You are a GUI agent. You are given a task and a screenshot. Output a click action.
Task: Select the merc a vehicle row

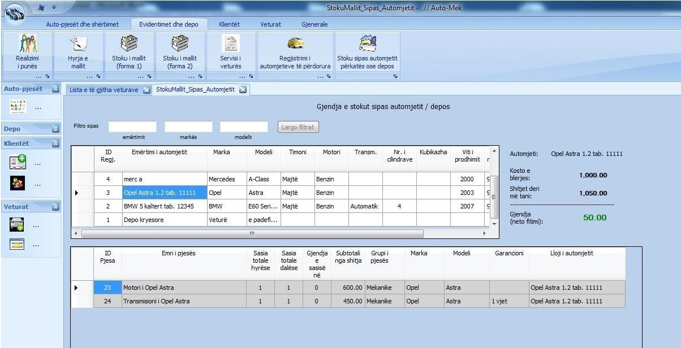(280, 179)
